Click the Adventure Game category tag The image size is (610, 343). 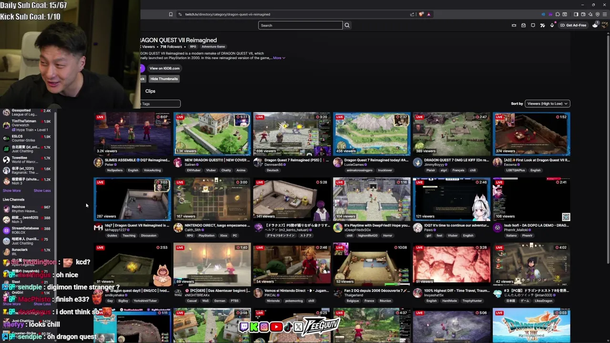pyautogui.click(x=213, y=47)
